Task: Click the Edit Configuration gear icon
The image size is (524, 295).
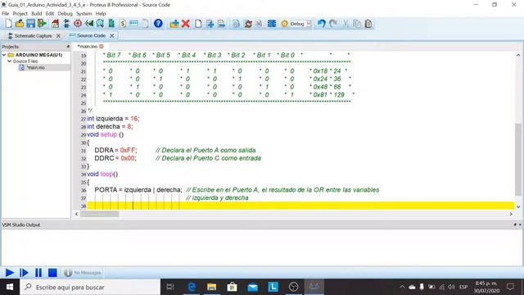Action: (x=284, y=24)
